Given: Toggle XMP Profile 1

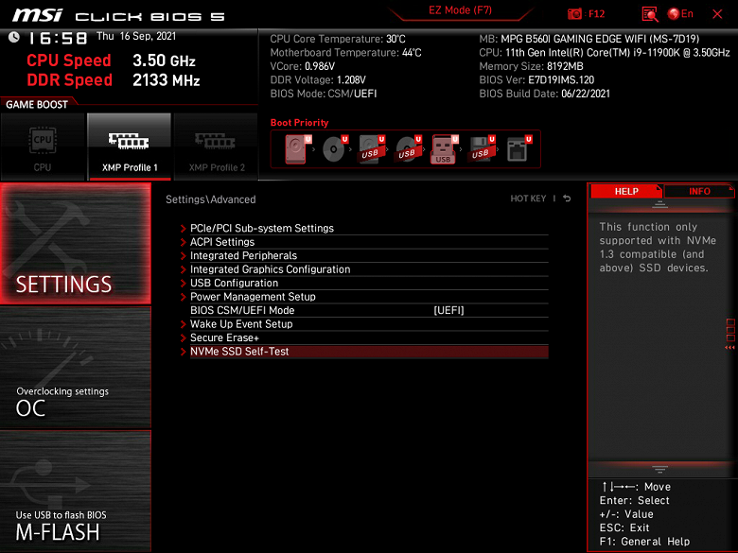Looking at the screenshot, I should [130, 147].
